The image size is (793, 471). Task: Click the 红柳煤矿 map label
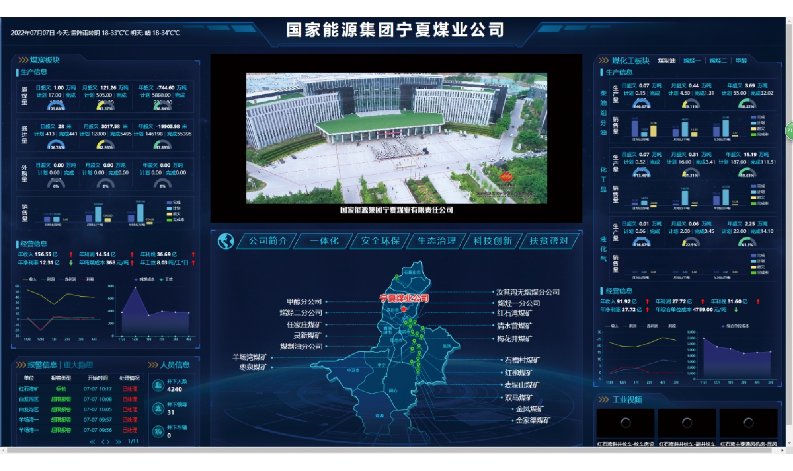(518, 373)
